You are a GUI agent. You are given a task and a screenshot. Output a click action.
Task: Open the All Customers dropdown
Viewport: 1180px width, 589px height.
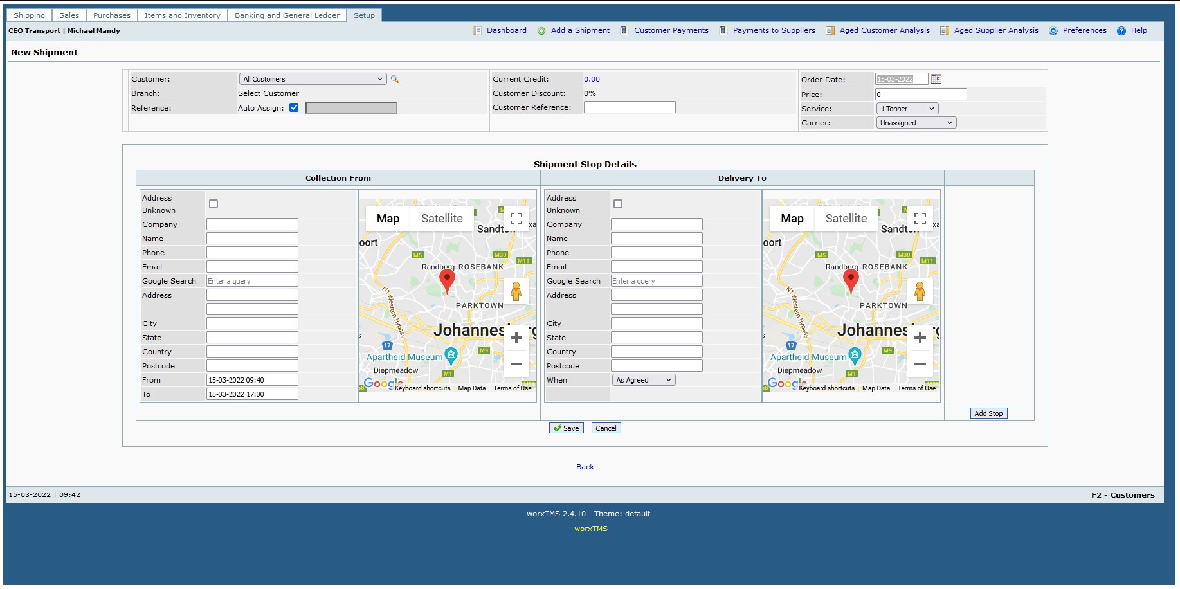312,78
